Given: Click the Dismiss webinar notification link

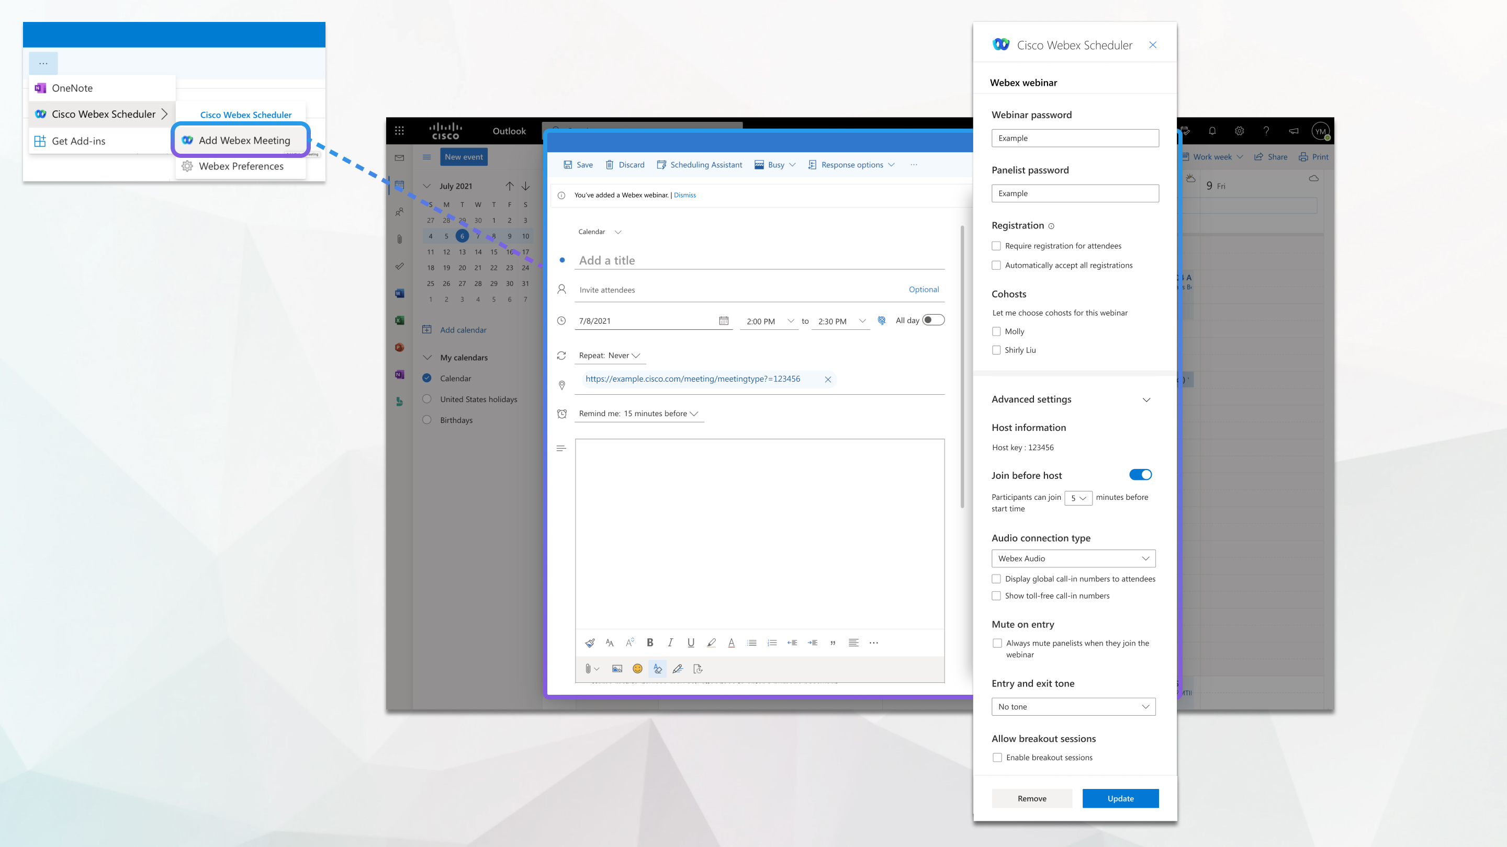Looking at the screenshot, I should coord(684,194).
